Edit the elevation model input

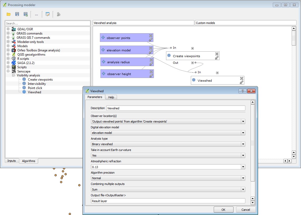pyautogui.click(x=151, y=52)
